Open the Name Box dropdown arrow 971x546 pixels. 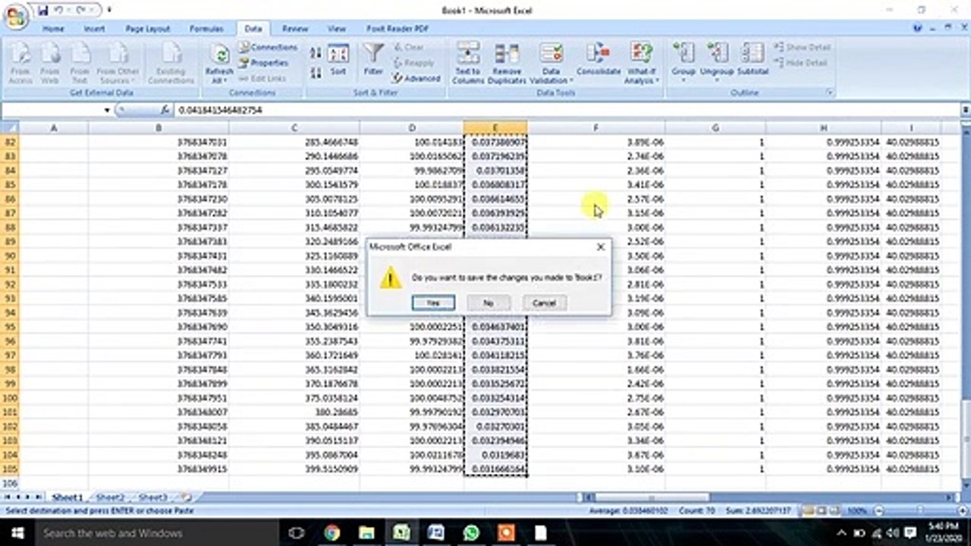click(x=107, y=110)
